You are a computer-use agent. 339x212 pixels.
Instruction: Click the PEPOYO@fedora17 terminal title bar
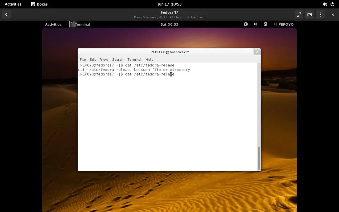pos(169,52)
